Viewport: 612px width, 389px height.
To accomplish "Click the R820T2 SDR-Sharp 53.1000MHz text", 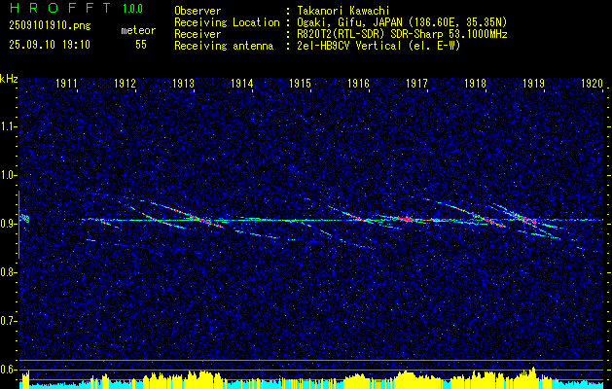I will pos(402,34).
